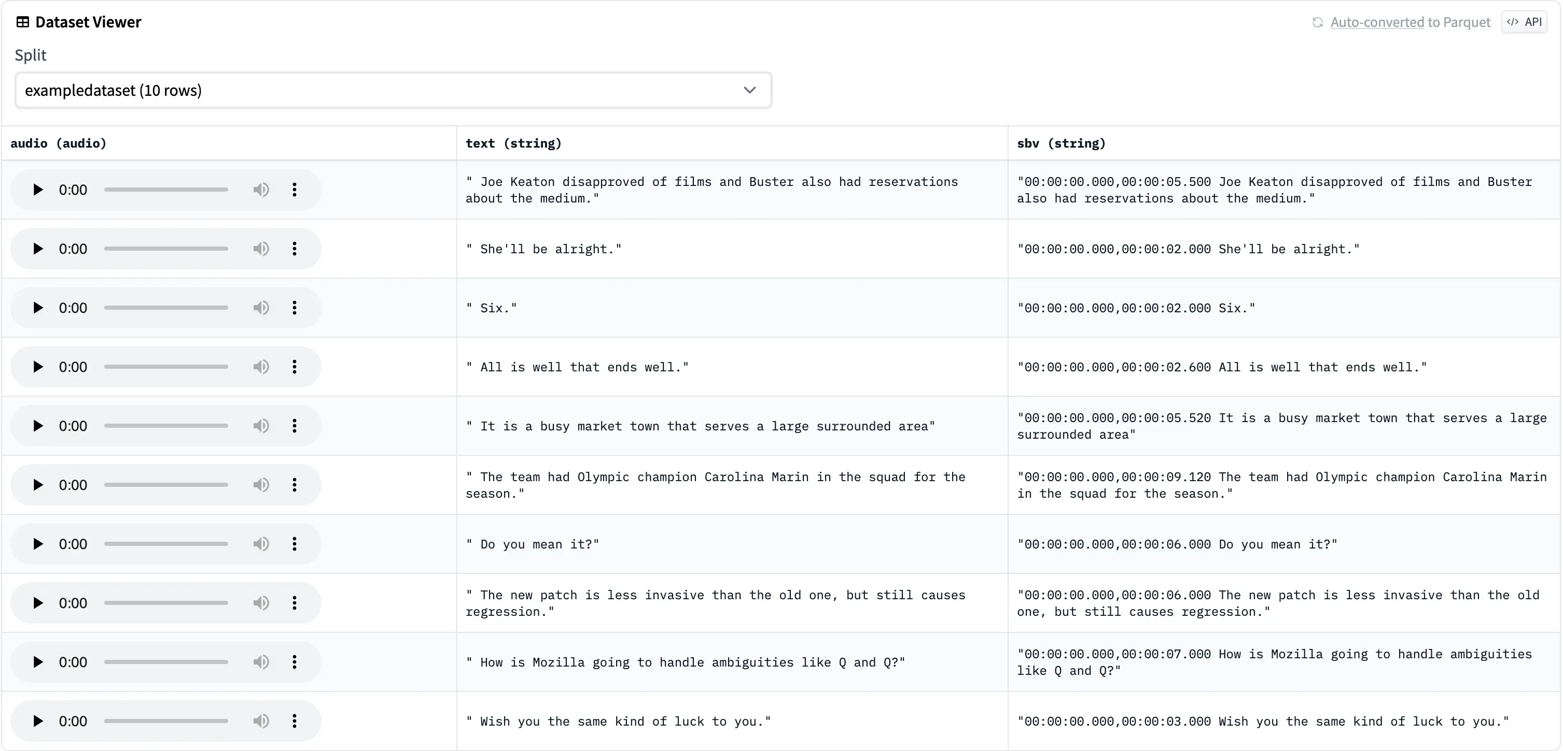The width and height of the screenshot is (1563, 751).
Task: Mute the audio for "Joe Keaton" row
Action: (x=261, y=189)
